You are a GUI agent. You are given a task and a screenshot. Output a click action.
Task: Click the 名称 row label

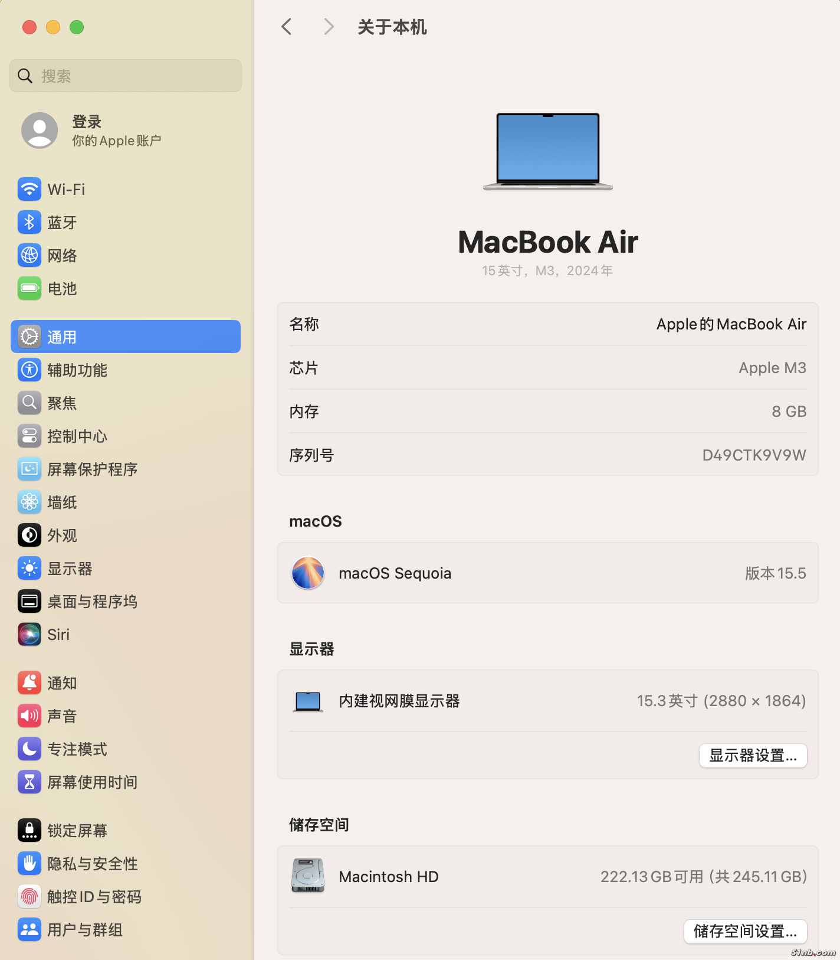pos(304,324)
